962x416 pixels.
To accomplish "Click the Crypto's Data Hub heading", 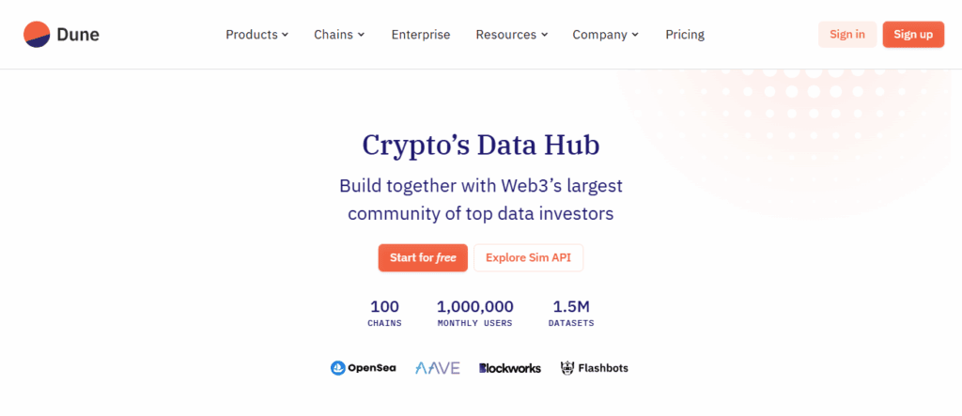I will tap(480, 146).
